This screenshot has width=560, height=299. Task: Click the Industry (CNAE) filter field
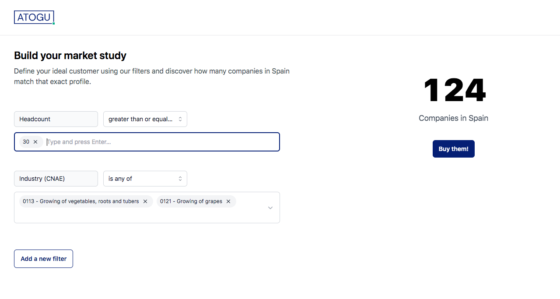pos(56,179)
